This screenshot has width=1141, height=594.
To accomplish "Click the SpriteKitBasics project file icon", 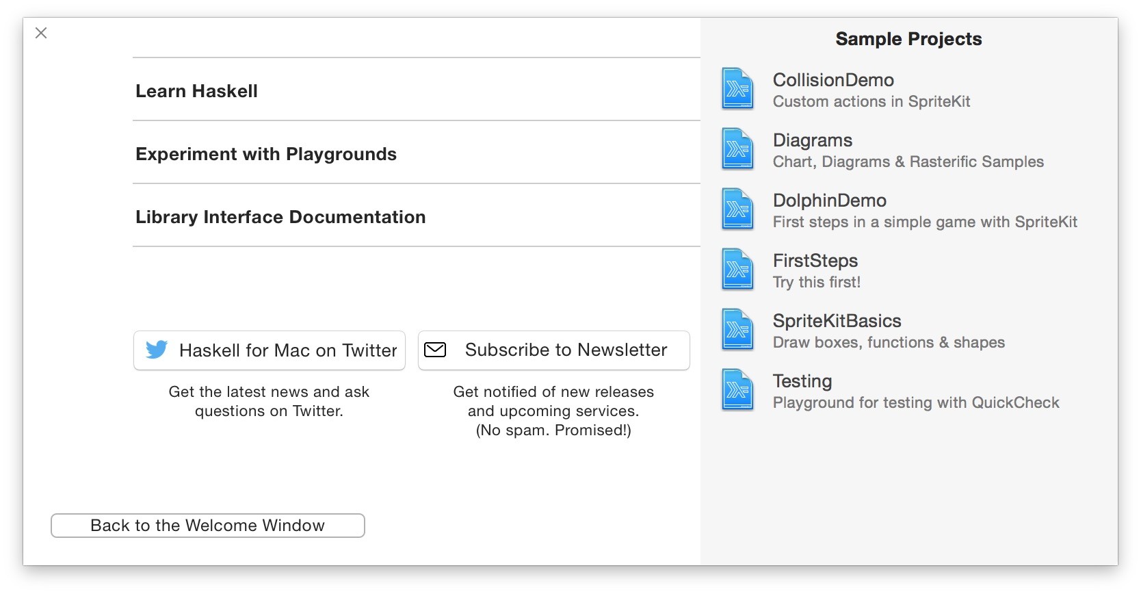I will 737,330.
